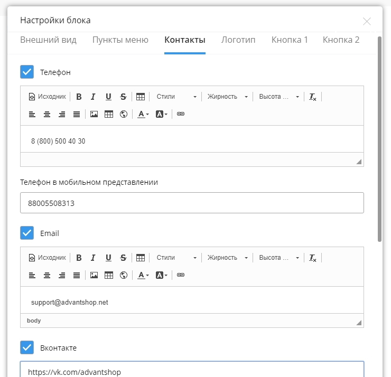
Task: Open Высота dropdown in Телефон editor
Action: click(278, 97)
